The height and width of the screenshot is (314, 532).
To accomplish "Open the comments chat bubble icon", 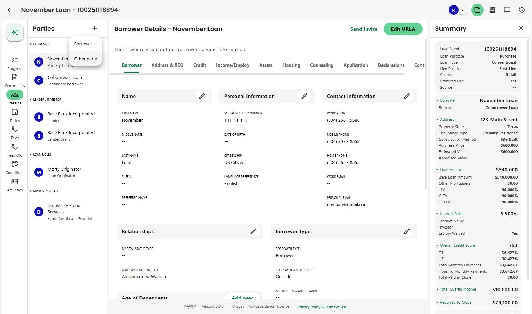I will [507, 10].
